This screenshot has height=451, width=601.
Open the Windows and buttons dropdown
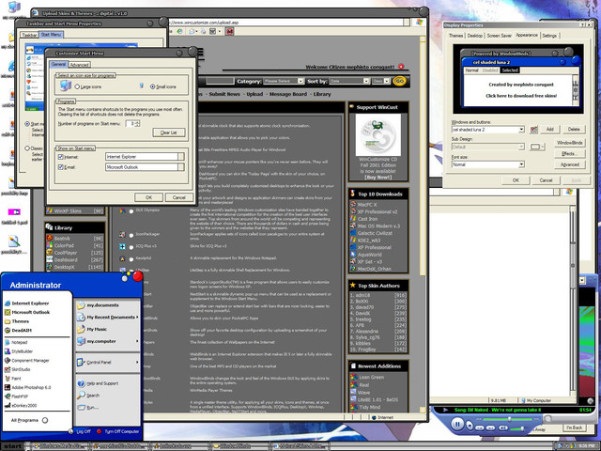(521, 130)
